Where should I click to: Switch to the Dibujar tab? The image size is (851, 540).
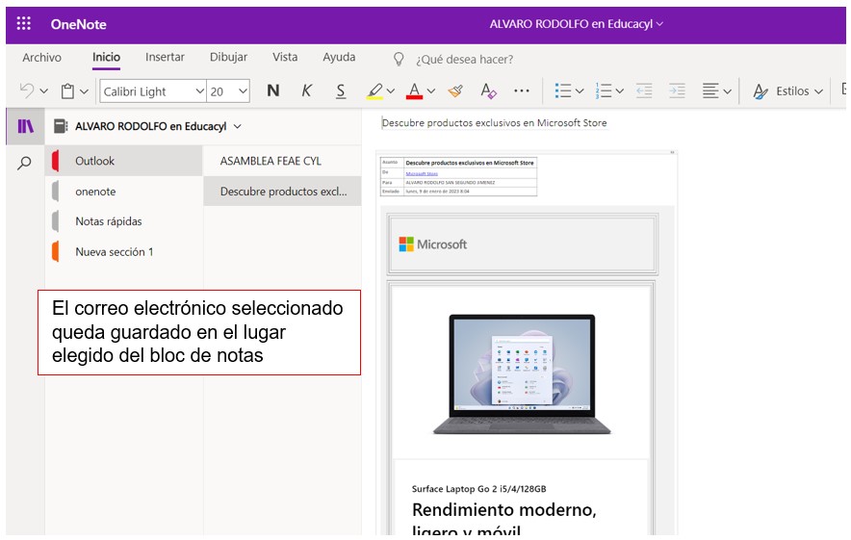pyautogui.click(x=228, y=57)
